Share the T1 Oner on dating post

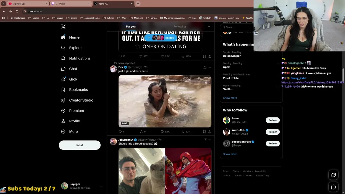tap(210, 56)
